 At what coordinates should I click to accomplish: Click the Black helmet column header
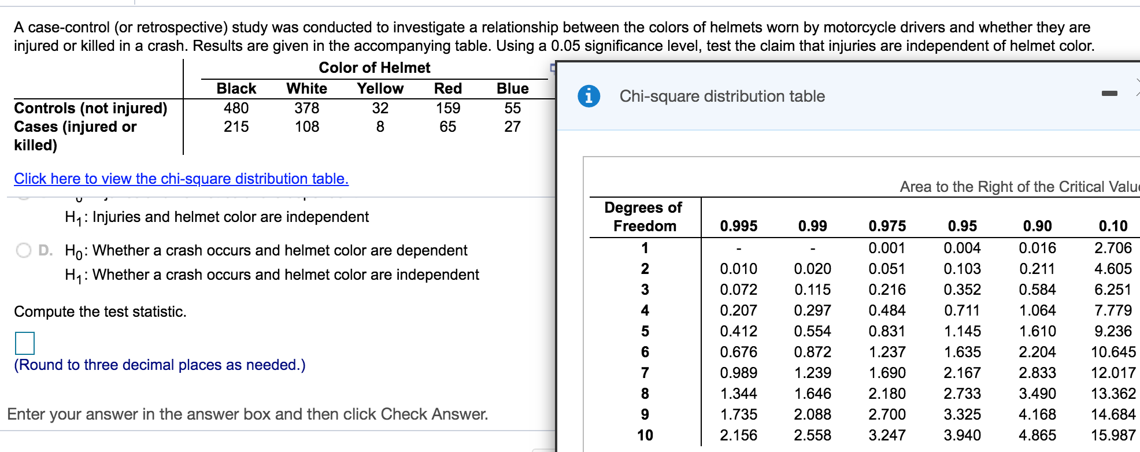click(236, 88)
